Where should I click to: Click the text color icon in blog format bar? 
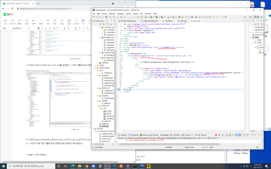[54, 28]
